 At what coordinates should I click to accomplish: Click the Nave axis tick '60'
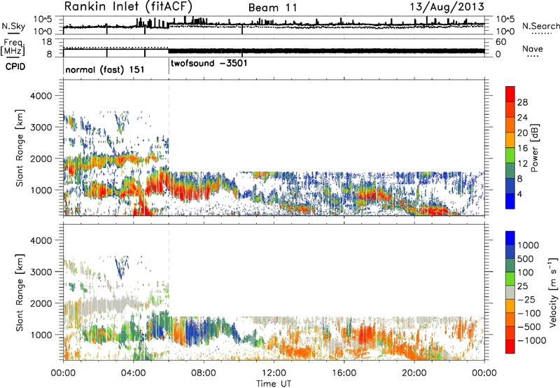coord(500,42)
